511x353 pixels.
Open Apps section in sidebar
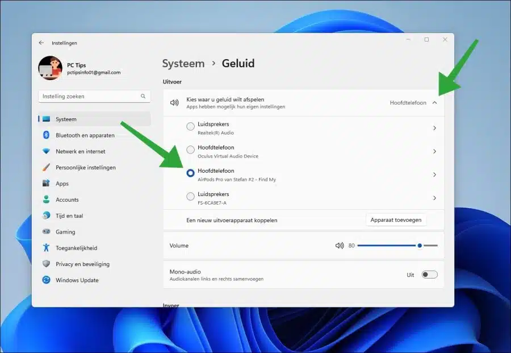coord(94,184)
